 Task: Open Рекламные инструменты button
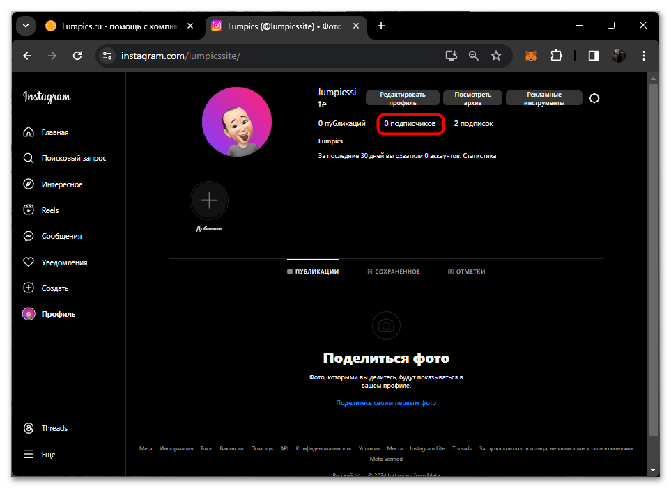544,98
